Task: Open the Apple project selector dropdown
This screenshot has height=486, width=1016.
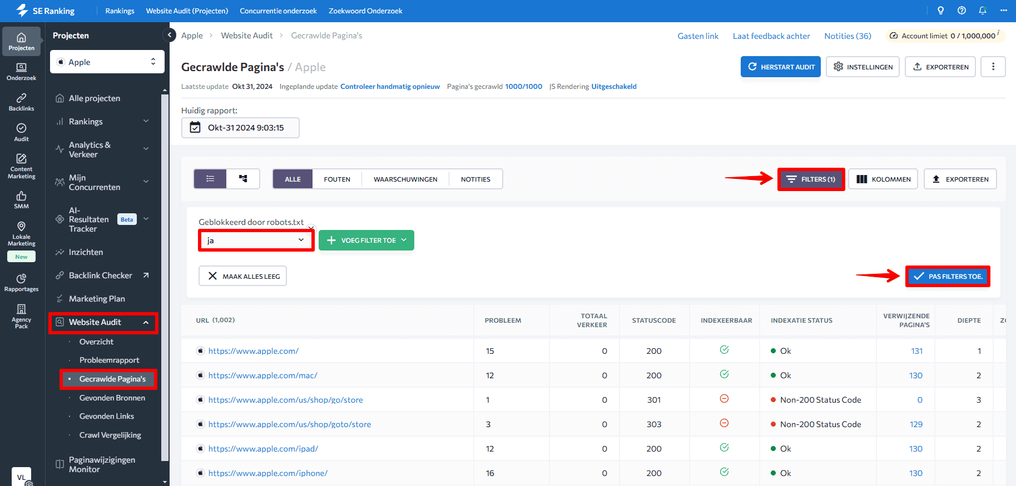Action: click(107, 62)
